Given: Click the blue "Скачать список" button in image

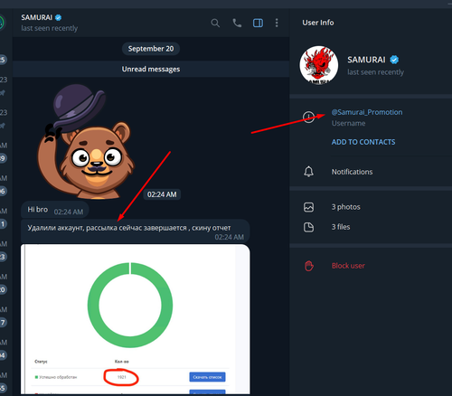Looking at the screenshot, I should [207, 377].
